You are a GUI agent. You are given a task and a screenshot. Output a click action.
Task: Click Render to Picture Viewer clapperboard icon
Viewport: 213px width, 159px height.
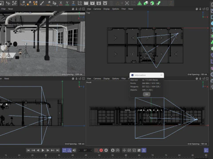coord(92,3)
